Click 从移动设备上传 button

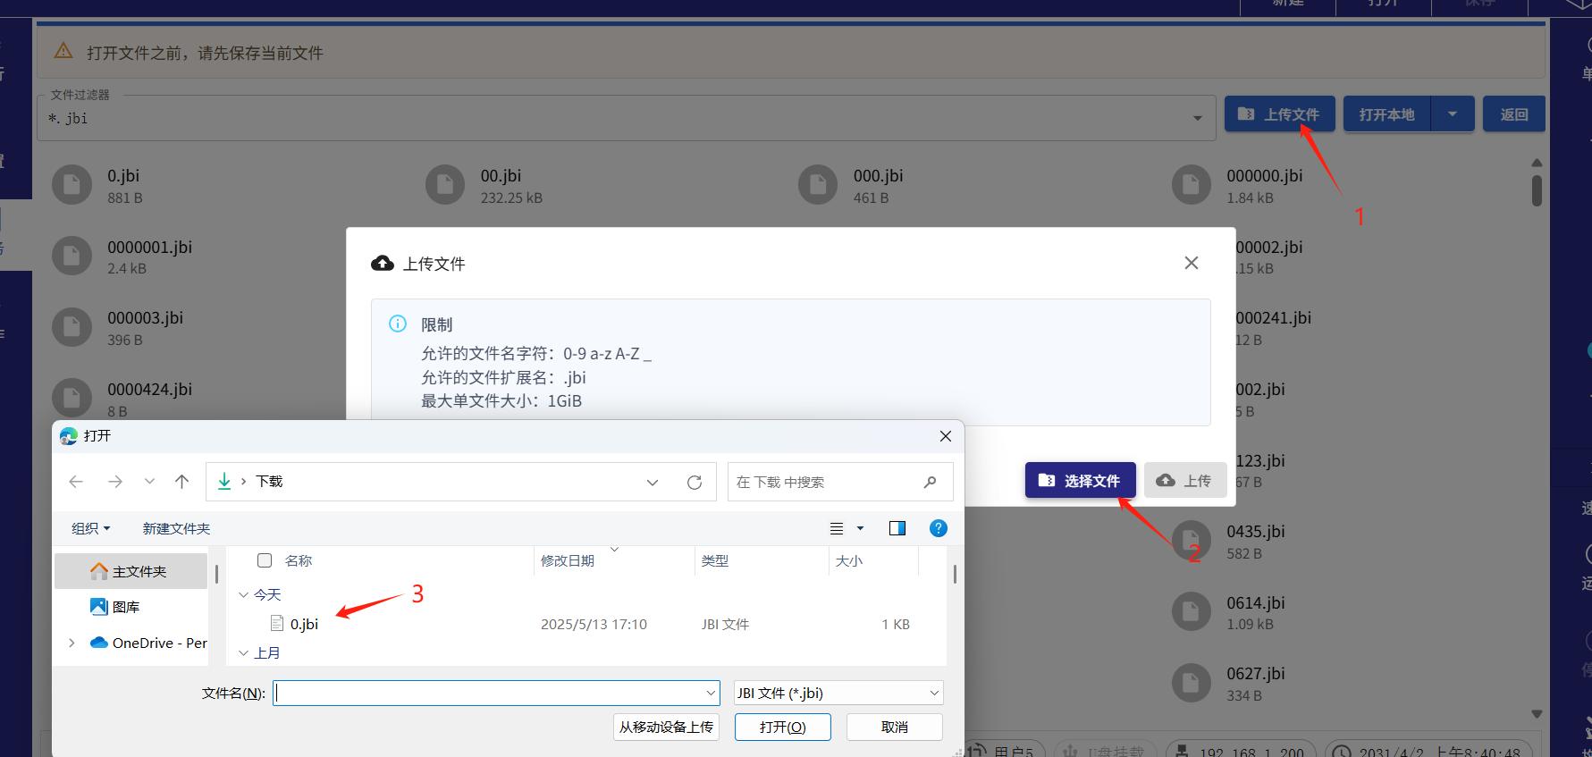[x=666, y=727]
